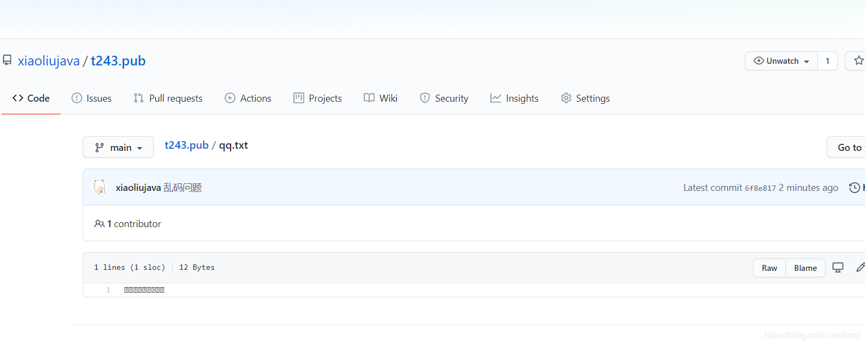Click the Actions play icon
865x345 pixels.
[x=230, y=98]
